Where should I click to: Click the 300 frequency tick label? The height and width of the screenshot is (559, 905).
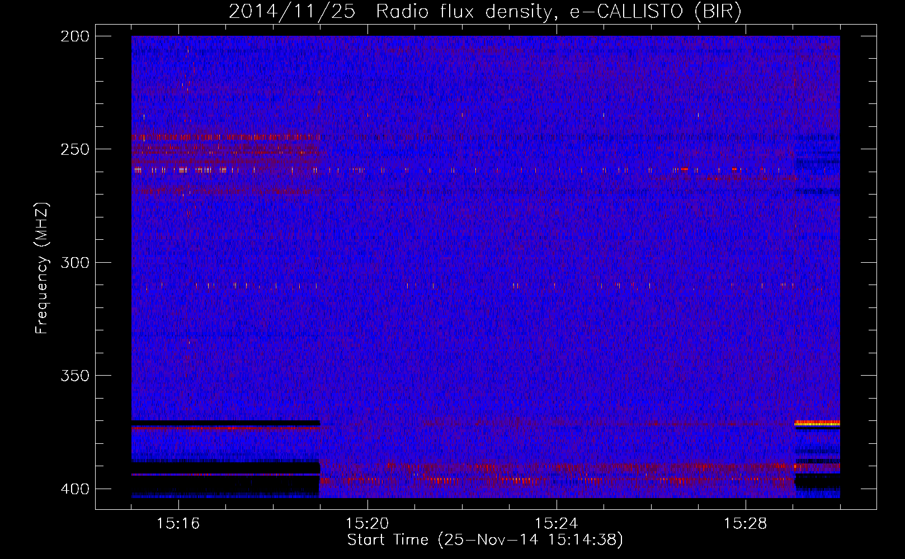click(x=74, y=262)
